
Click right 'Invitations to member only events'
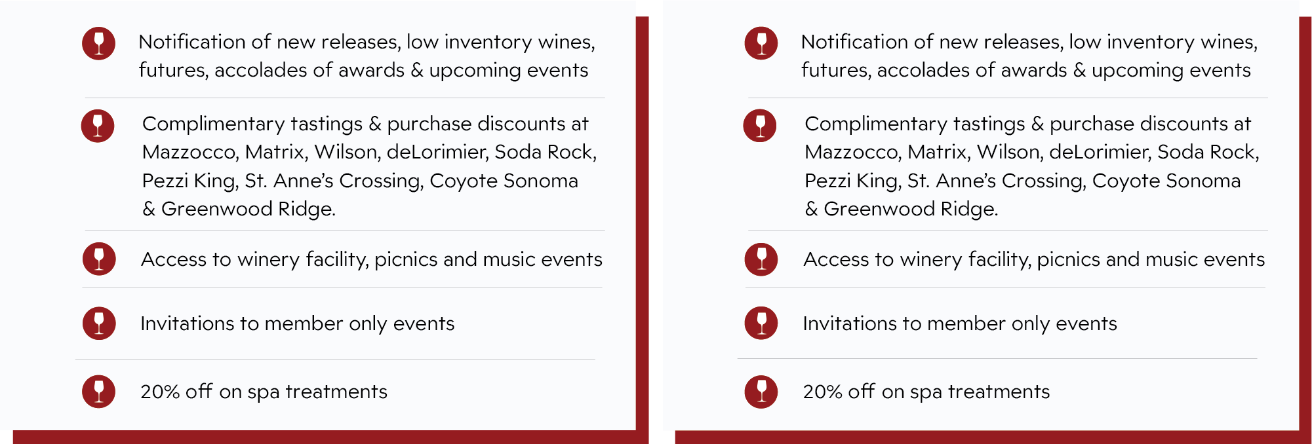(960, 324)
